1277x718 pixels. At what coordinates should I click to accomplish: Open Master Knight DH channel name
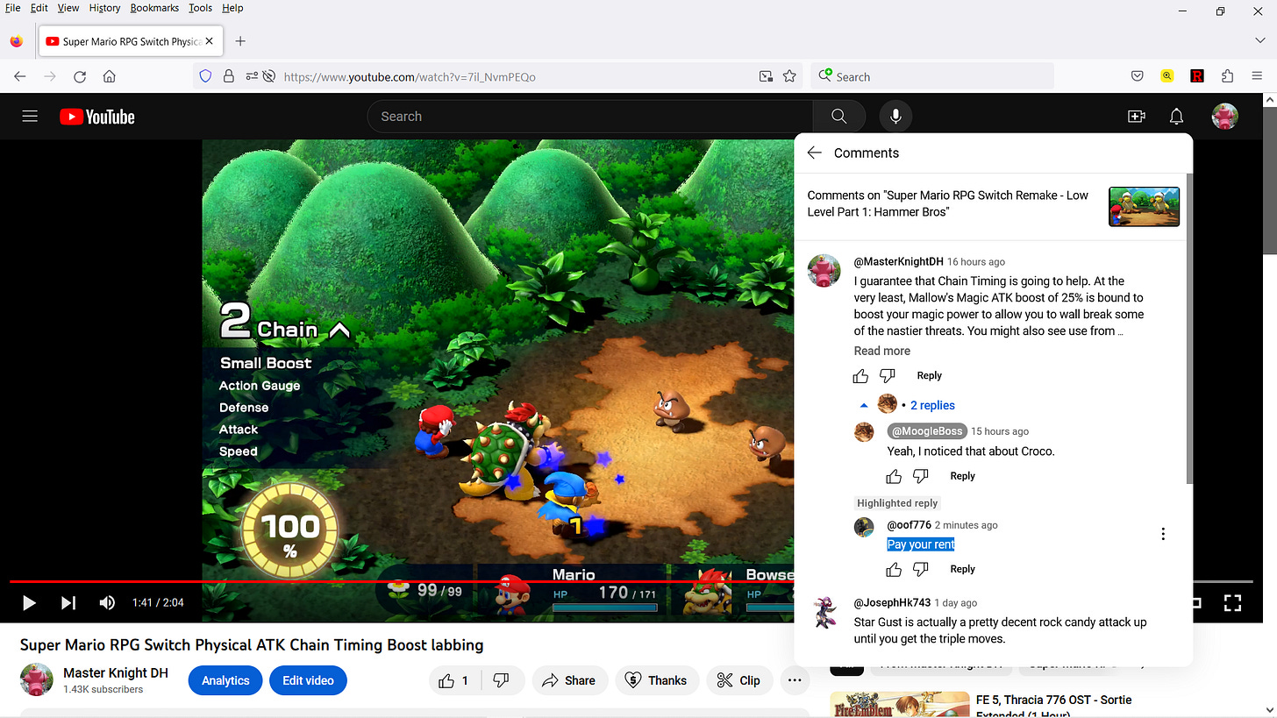click(116, 673)
